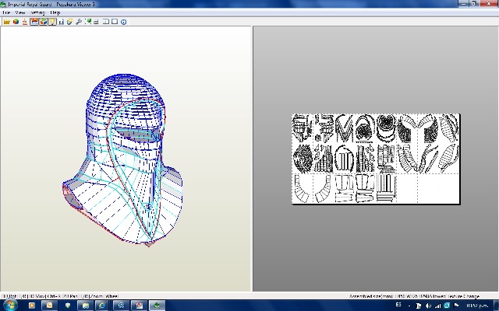Open the red-white app taskbar icon
The width and height of the screenshot is (499, 311).
(x=140, y=306)
